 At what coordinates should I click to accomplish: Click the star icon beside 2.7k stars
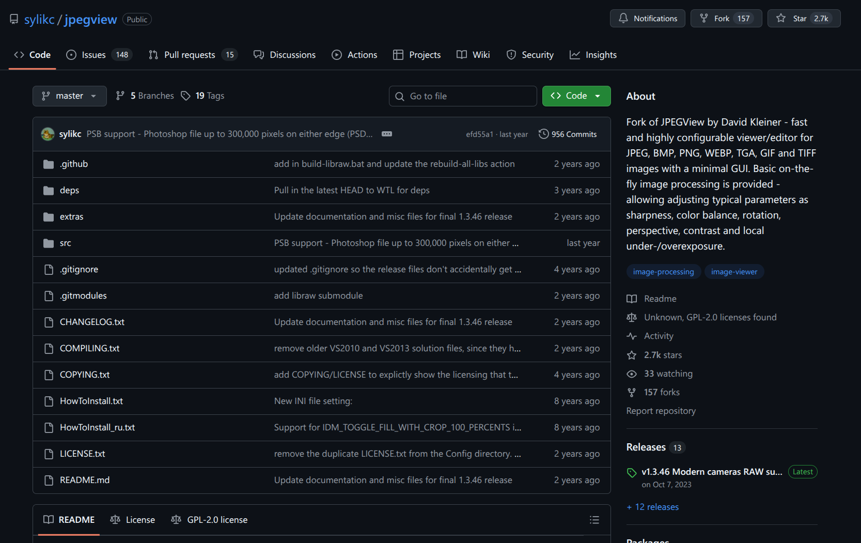click(x=632, y=355)
